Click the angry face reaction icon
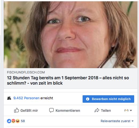 [13, 121]
